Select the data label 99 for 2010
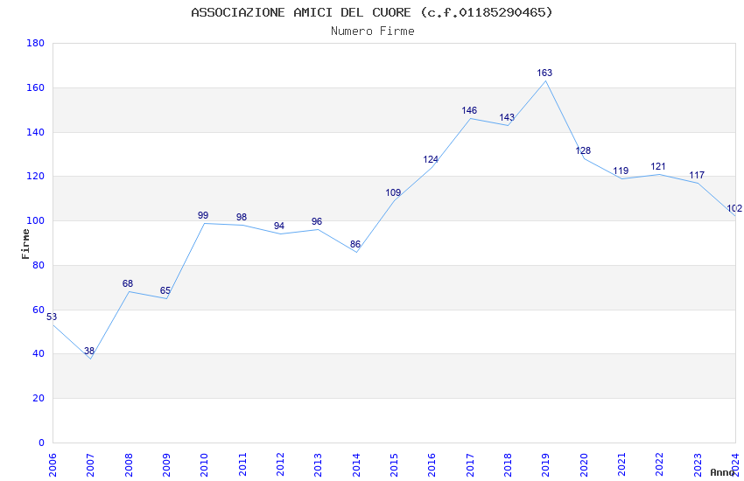744x481 pixels. click(x=203, y=215)
